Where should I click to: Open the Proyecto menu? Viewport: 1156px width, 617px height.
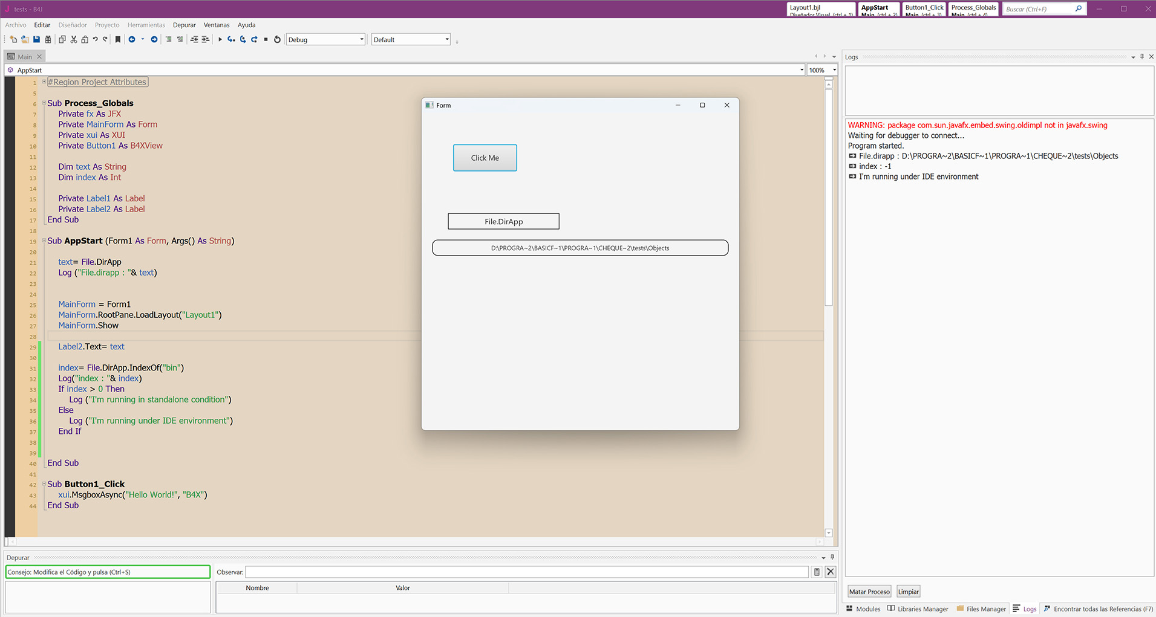tap(107, 25)
